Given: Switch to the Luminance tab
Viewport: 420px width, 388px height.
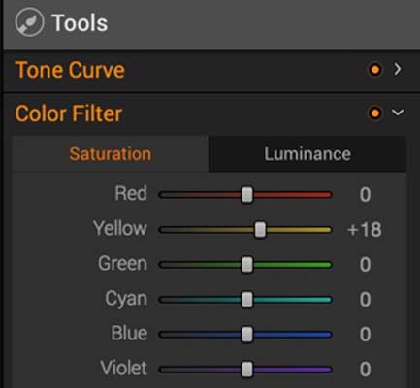Looking at the screenshot, I should click(x=307, y=154).
